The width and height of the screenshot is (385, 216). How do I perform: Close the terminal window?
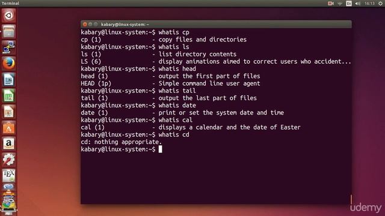[x=85, y=24]
